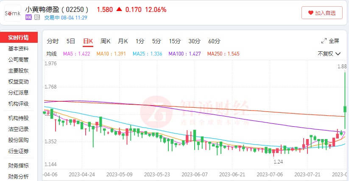Image resolution: width=349 pixels, height=181 pixels.
Task: Open 基本资料 in sidebar
Action: pos(19,48)
